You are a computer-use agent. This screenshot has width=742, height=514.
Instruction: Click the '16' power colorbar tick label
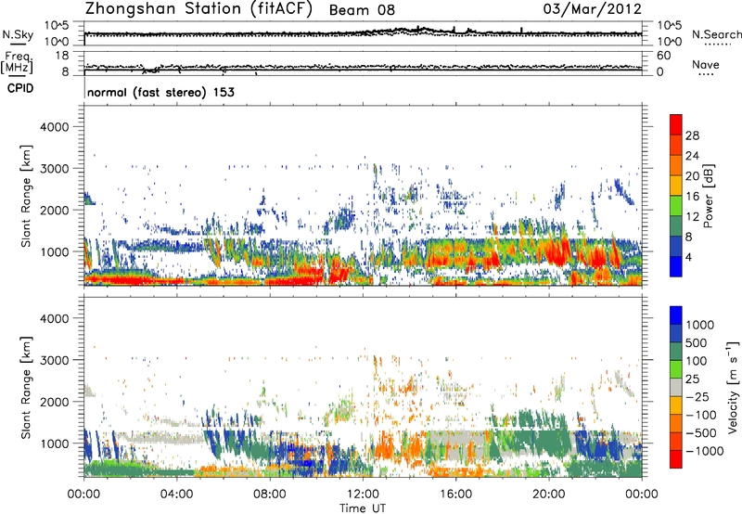[692, 197]
